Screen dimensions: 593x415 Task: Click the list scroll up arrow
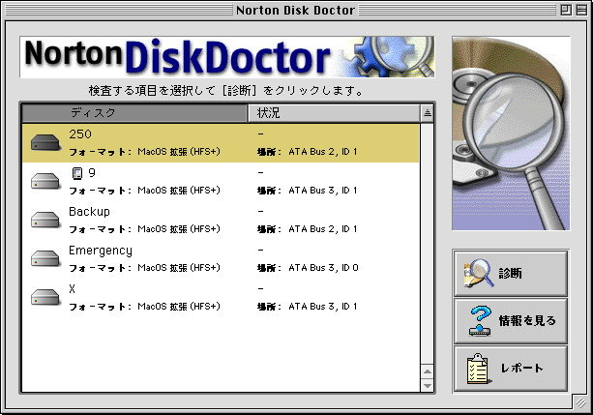[428, 371]
